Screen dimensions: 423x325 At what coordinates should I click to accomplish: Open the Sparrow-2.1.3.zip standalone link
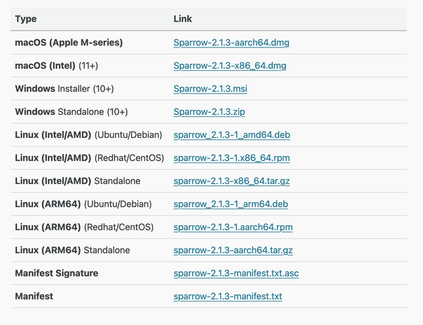[205, 112]
